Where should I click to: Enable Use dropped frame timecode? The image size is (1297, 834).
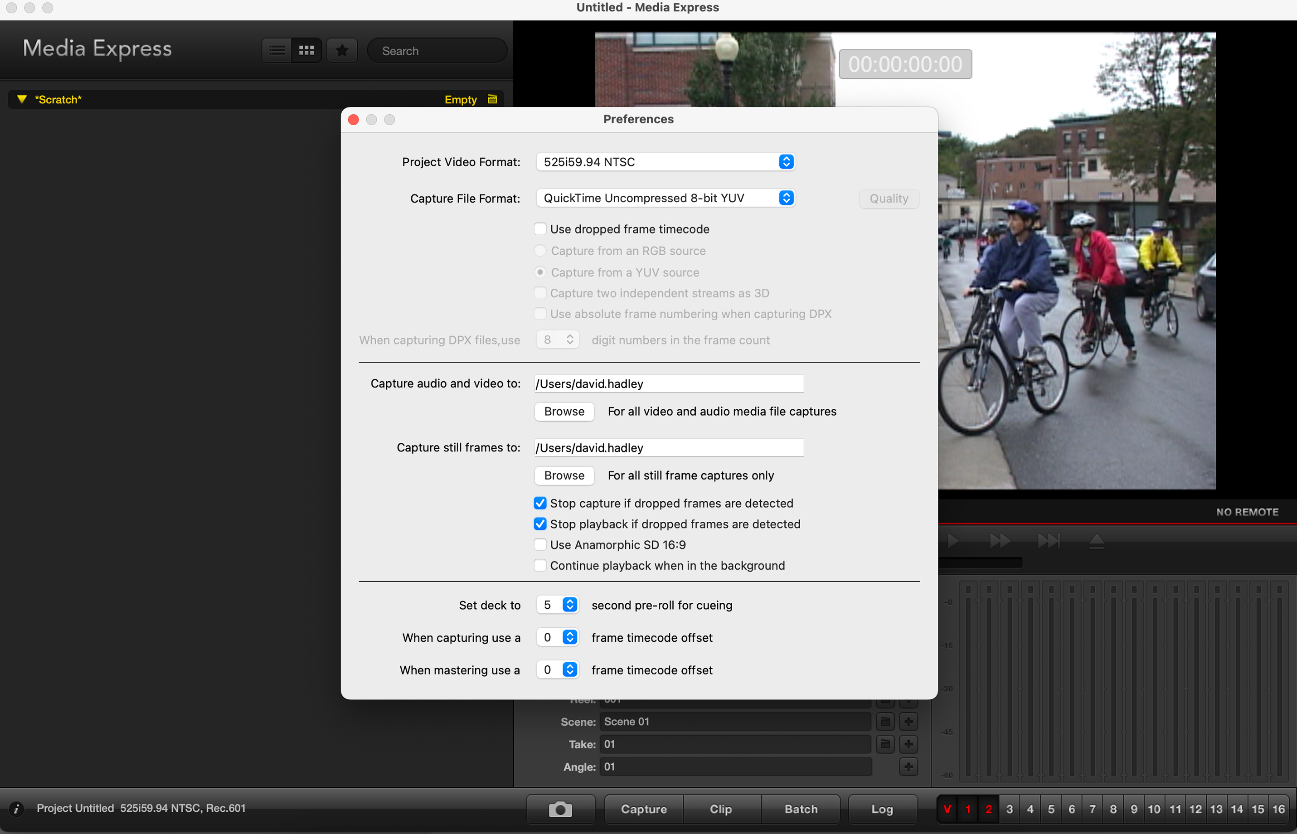[x=540, y=229]
